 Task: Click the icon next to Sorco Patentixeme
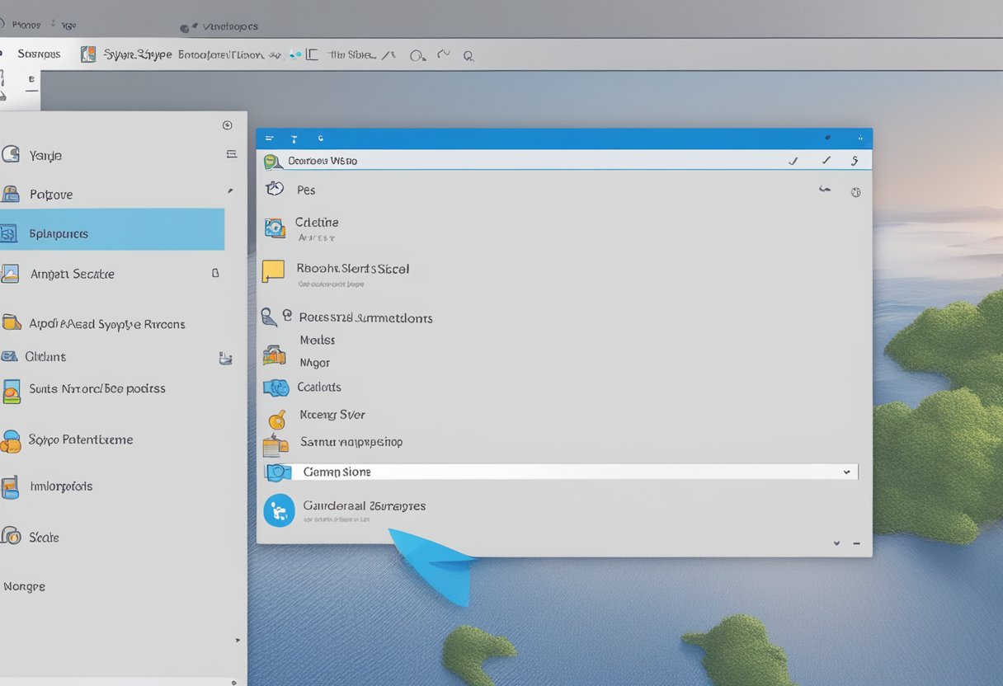(x=11, y=441)
